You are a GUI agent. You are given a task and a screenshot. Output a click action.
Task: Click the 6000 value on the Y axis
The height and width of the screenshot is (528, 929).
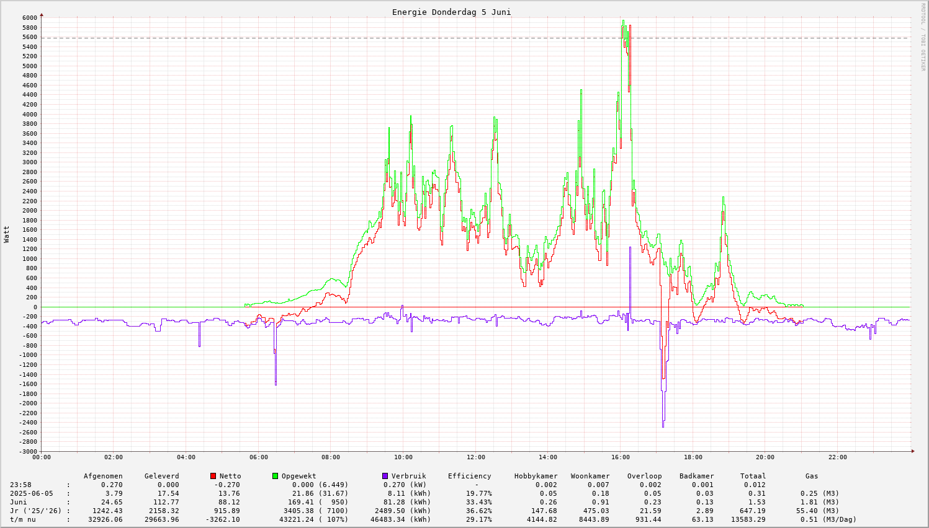tap(29, 17)
